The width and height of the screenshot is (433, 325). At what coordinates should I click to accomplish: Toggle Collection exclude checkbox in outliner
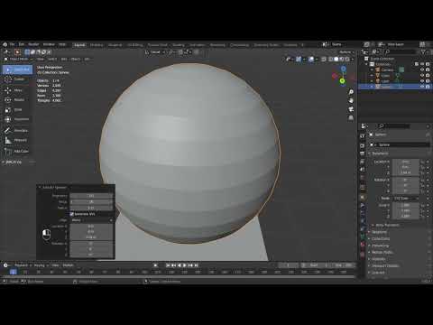point(417,64)
